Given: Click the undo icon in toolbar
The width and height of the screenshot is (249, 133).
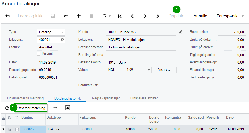Looking at the screenshot, I should tap(66, 16).
